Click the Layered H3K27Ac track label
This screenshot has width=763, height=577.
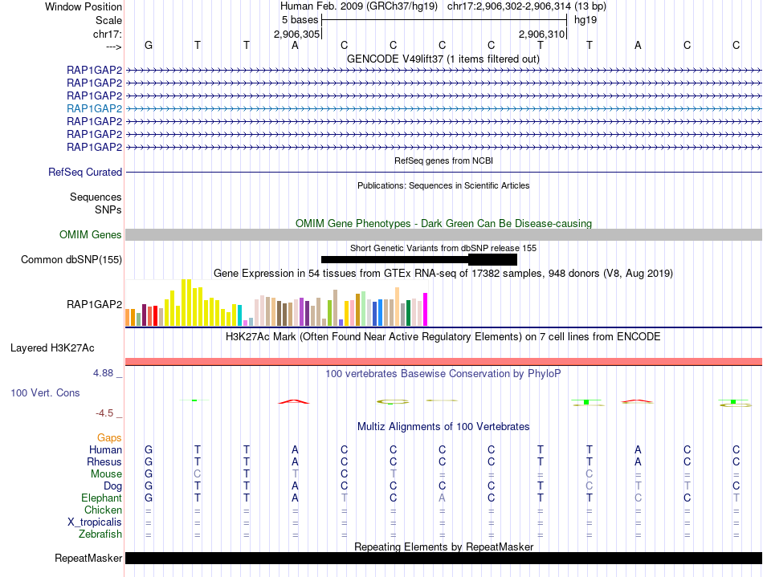point(52,348)
